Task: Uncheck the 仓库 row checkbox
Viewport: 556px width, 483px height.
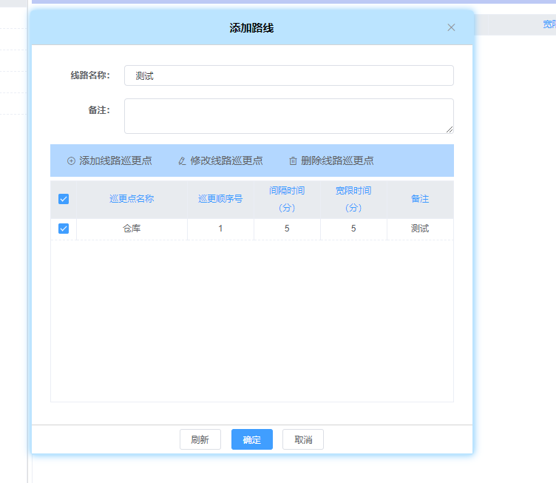Action: pos(64,229)
